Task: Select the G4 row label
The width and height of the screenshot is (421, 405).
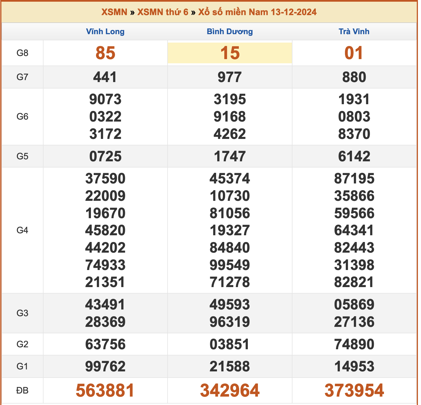Action: (x=22, y=230)
